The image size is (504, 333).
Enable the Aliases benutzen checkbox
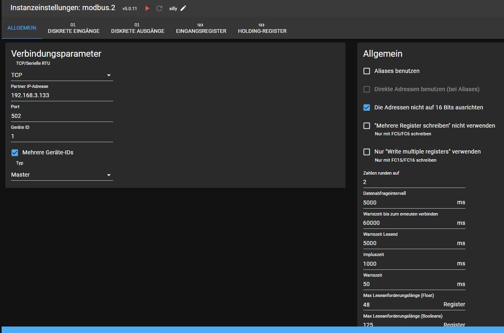pyautogui.click(x=367, y=71)
